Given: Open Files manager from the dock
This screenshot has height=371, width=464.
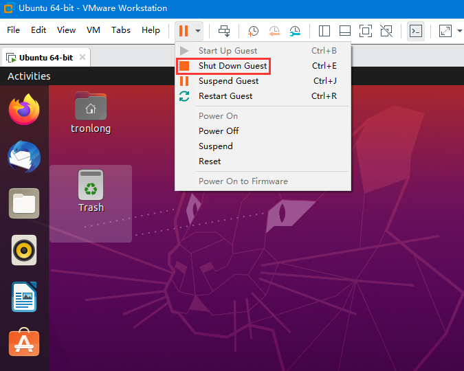Looking at the screenshot, I should tap(24, 203).
